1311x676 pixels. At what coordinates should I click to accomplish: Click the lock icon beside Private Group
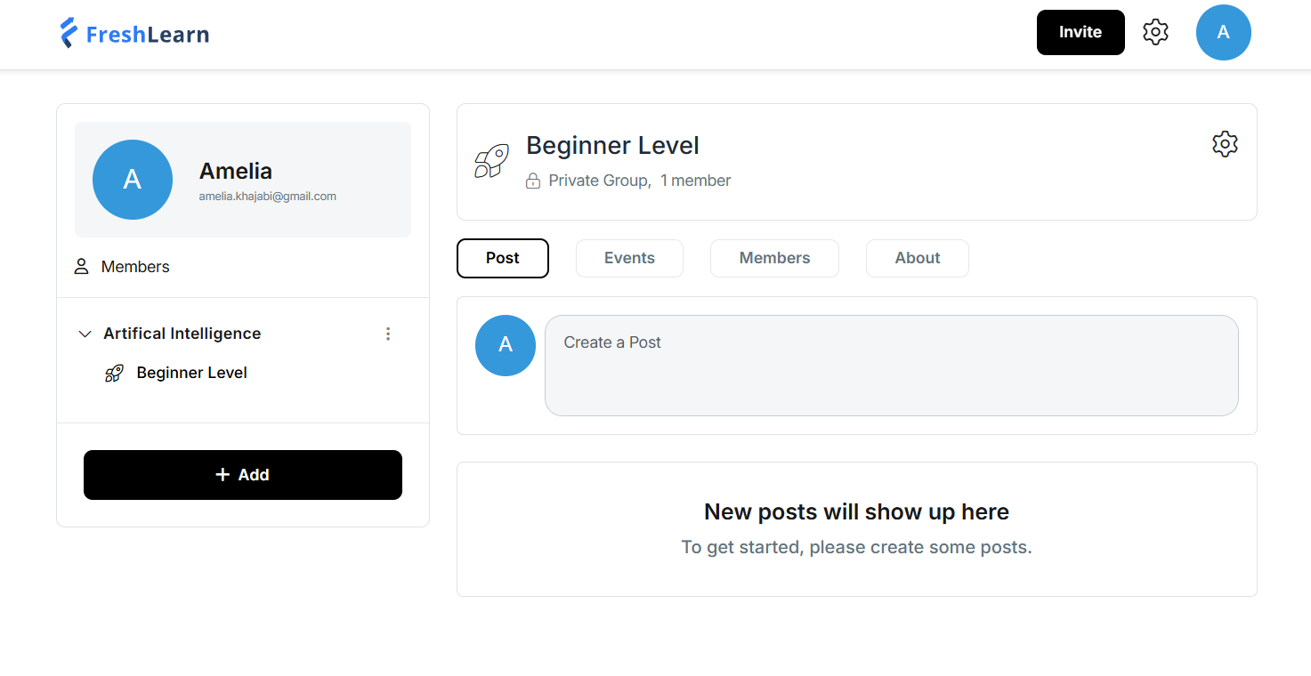click(532, 180)
